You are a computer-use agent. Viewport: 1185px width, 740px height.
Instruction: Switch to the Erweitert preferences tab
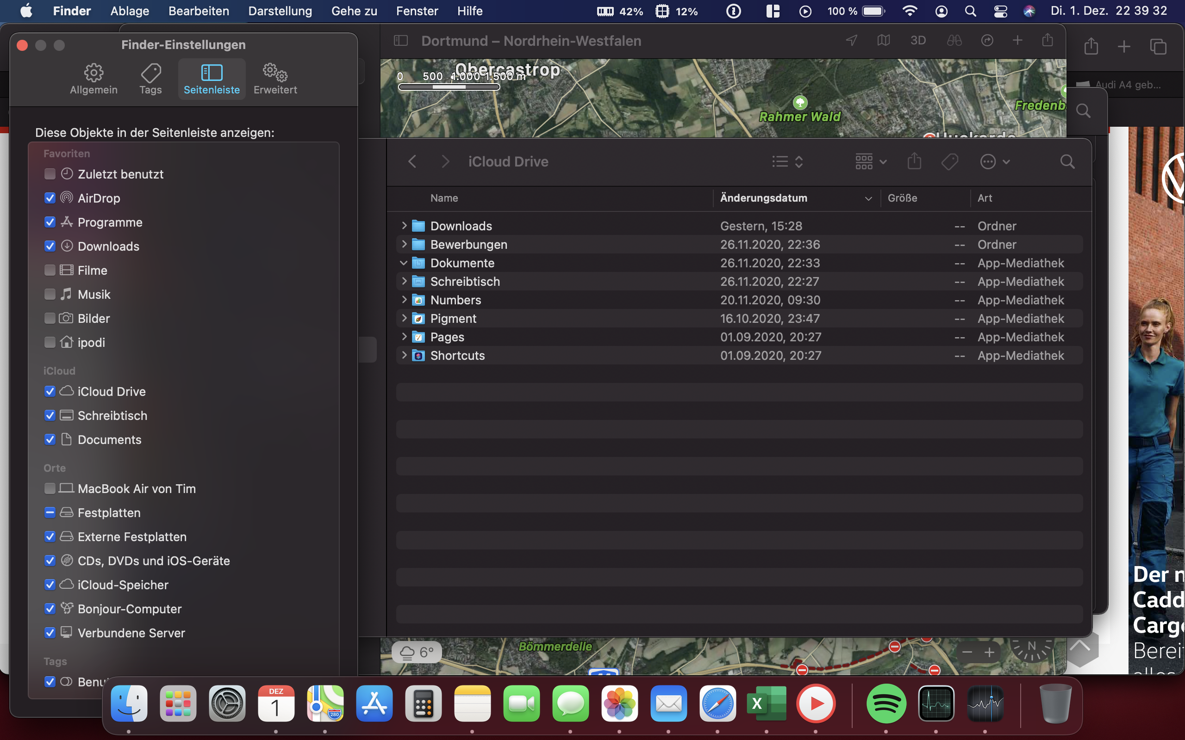(x=275, y=79)
